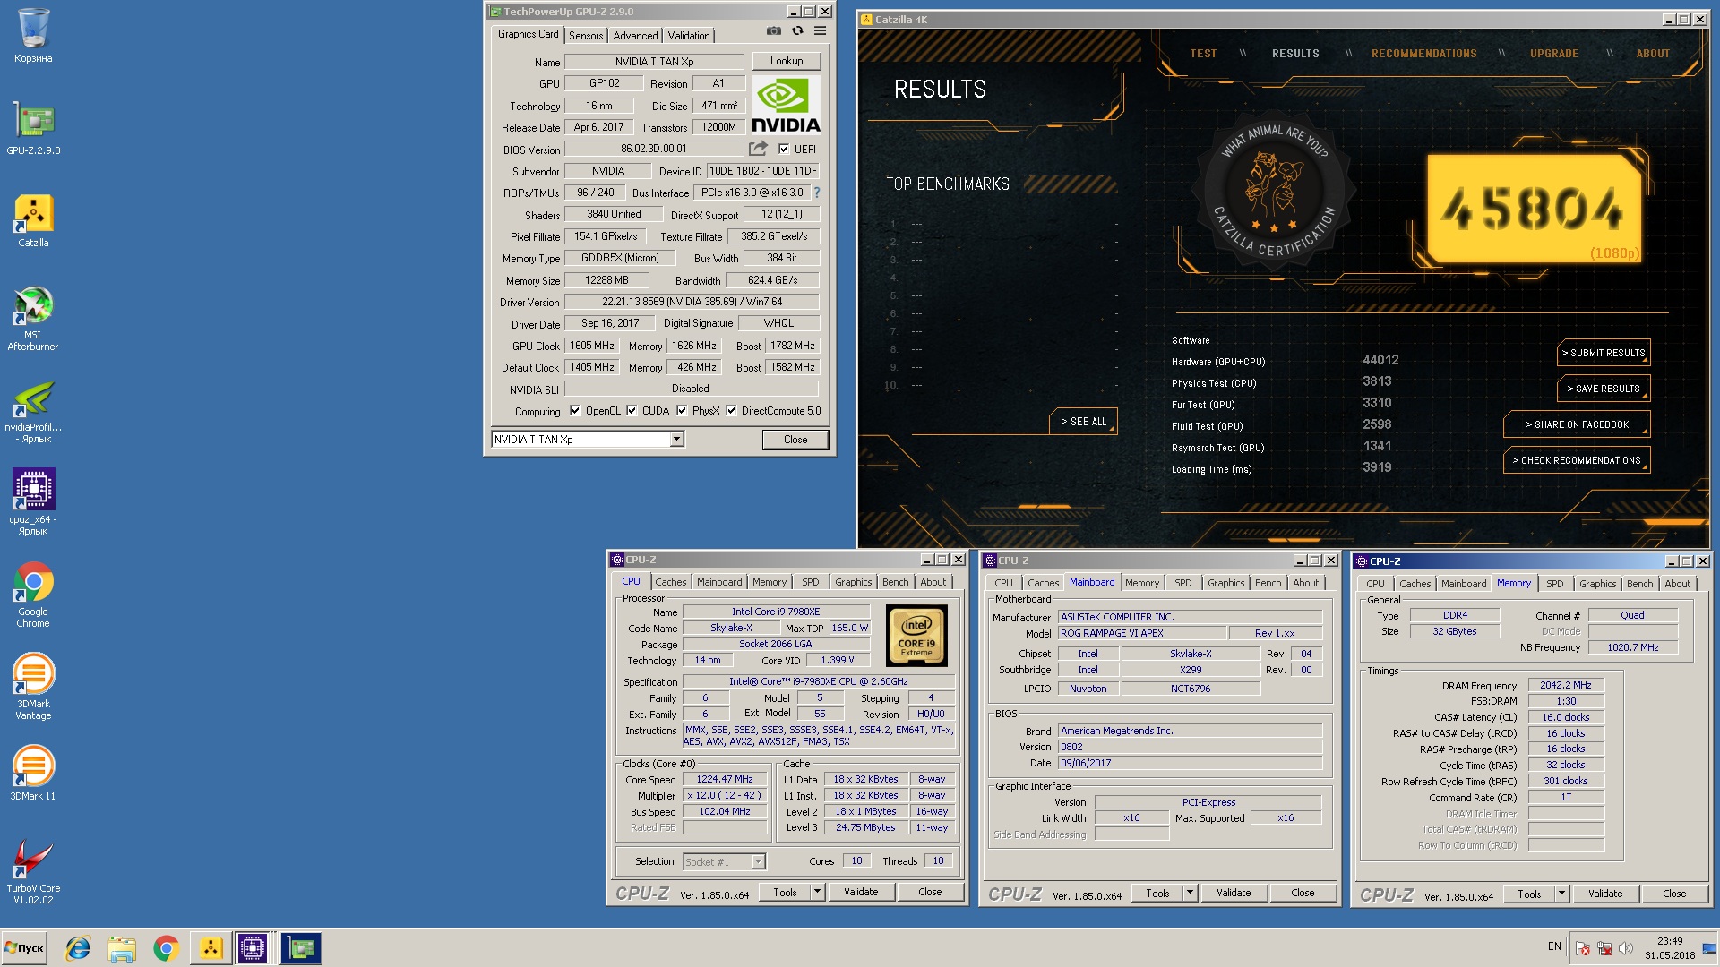Viewport: 1720px width, 967px height.
Task: Click Close button in GPU-Z window
Action: (795, 440)
